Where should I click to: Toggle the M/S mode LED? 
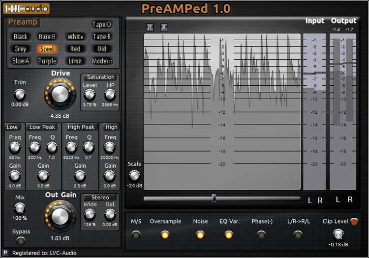[136, 235]
